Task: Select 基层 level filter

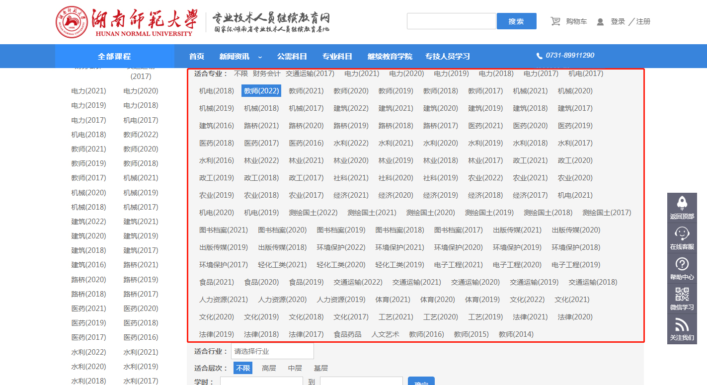Action: tap(320, 368)
